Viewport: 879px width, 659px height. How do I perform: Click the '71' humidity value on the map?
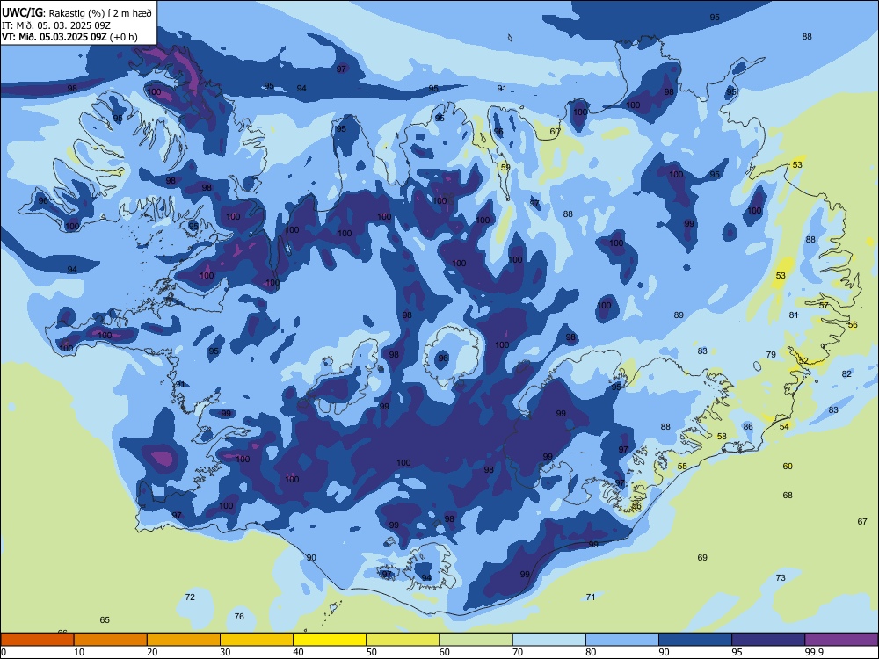point(591,597)
